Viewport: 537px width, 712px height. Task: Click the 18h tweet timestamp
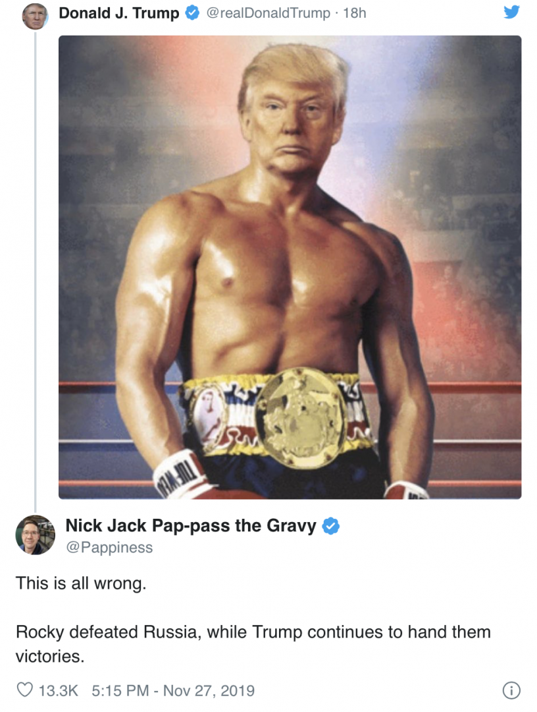[354, 13]
